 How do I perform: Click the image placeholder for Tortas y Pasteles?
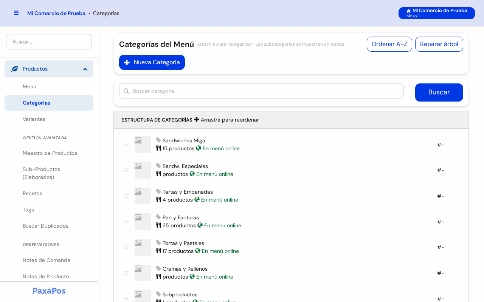click(x=143, y=247)
